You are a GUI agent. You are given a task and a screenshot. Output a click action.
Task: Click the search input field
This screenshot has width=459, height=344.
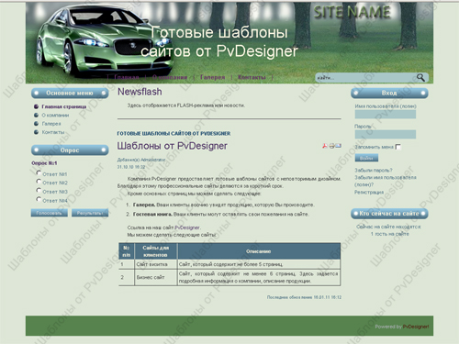pyautogui.click(x=365, y=78)
